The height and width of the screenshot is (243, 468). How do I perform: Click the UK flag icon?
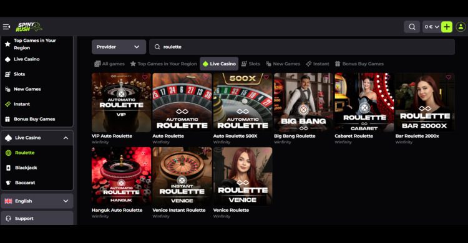[x=8, y=201]
